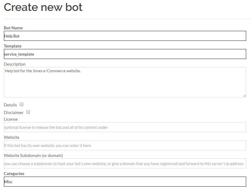
Task: Click the "Website Subdomain (or domain)" label
Action: [x=33, y=155]
